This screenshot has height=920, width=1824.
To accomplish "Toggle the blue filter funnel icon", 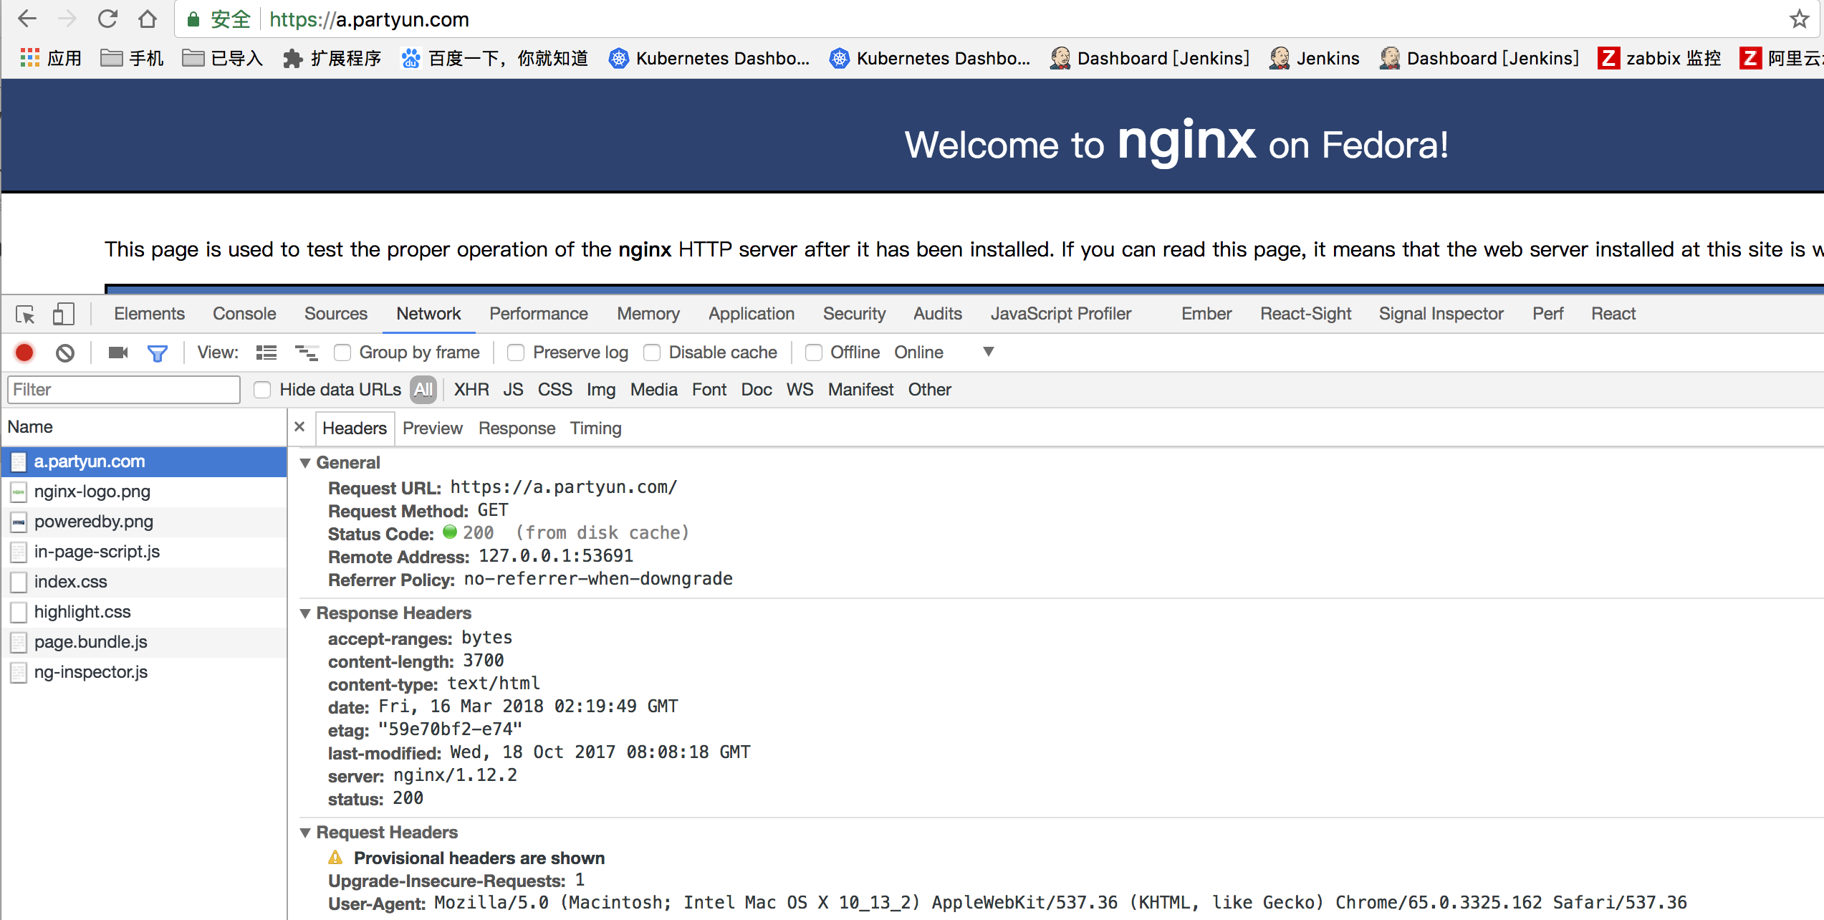I will click(158, 353).
